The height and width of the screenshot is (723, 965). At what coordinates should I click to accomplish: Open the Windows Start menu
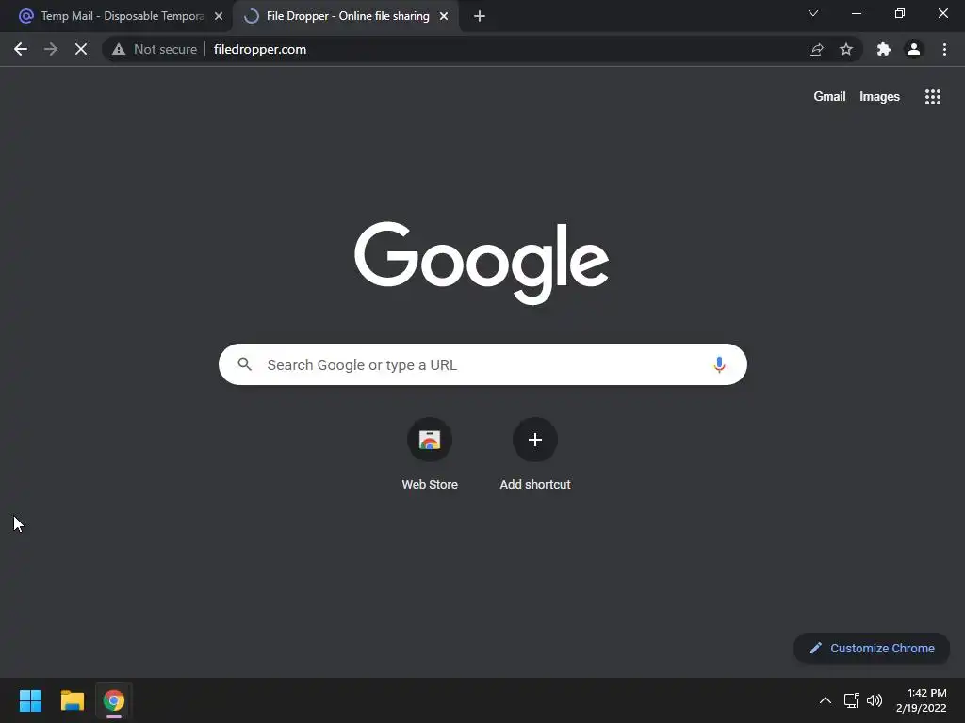30,700
